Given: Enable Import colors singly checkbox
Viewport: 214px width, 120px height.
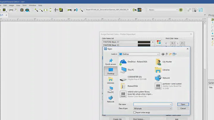Looking at the screenshot, I should tap(135, 113).
